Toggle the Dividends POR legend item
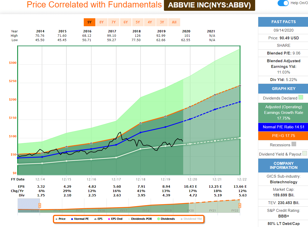Image resolution: width=308 pixels, height=227 pixels. (140, 219)
